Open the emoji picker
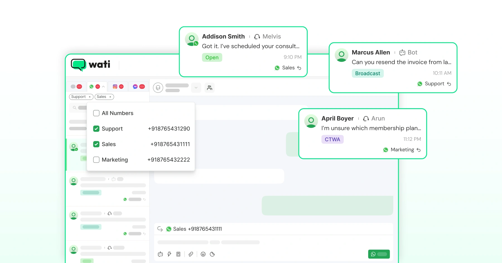 pyautogui.click(x=203, y=254)
